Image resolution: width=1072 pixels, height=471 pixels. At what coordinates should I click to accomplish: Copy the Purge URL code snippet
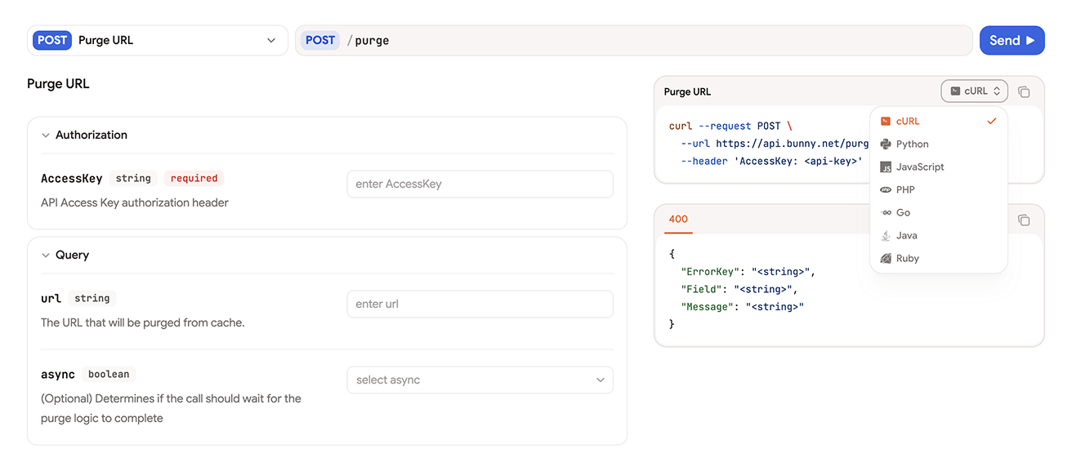(1024, 92)
